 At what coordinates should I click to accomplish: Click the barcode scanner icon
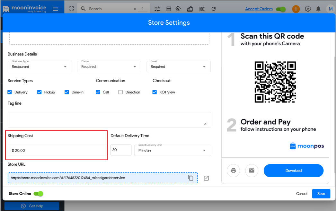(x=202, y=9)
